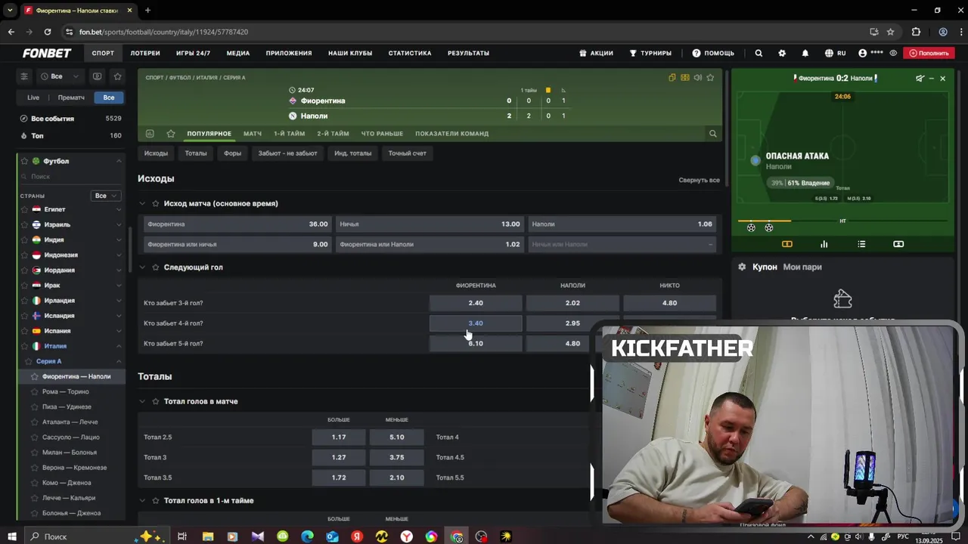Select Рома — Торино match

pos(66,391)
